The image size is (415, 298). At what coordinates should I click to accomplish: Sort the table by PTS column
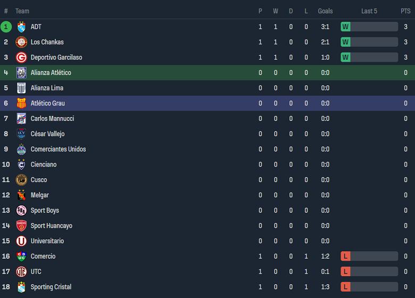(x=405, y=11)
